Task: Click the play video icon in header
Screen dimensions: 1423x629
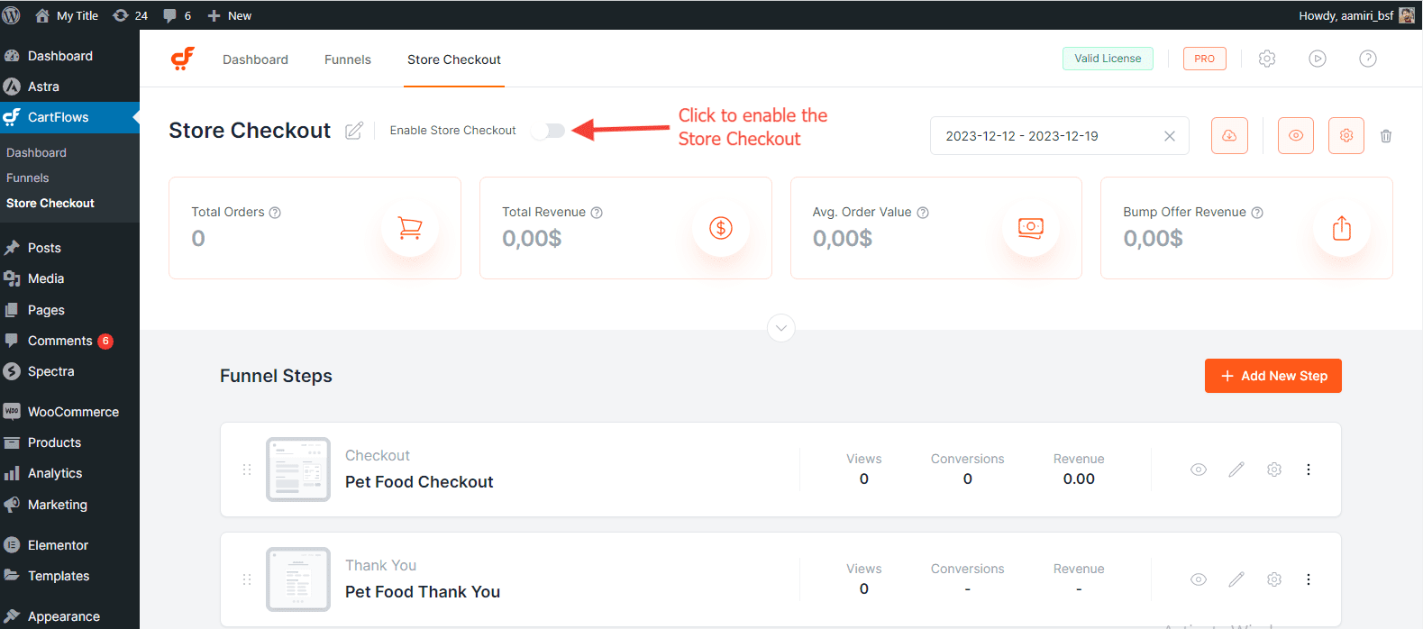Action: tap(1318, 59)
